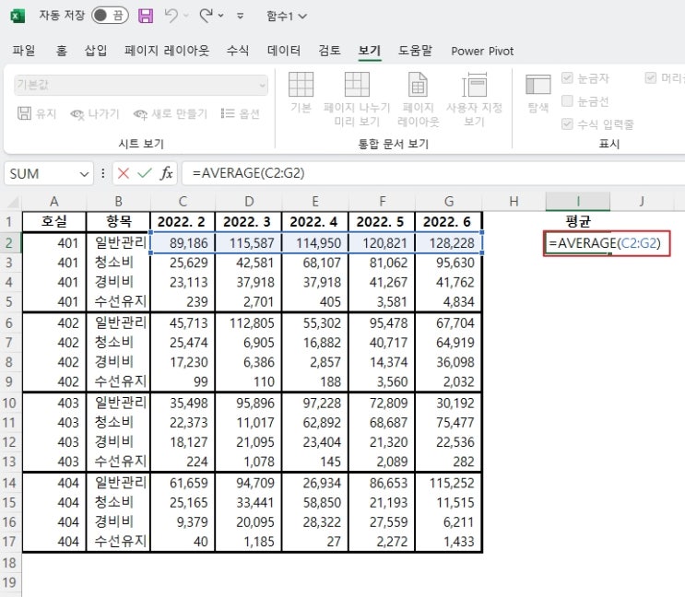The width and height of the screenshot is (685, 597).
Task: Toggle the AutoSave switch
Action: 110,16
